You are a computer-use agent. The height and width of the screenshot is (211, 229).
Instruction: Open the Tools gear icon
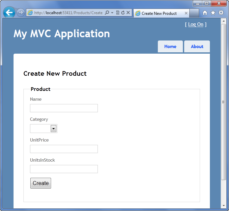click(x=221, y=13)
